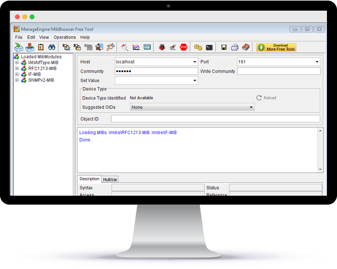Click Download More Free Tools button
This screenshot has width=337, height=269.
pos(276,47)
